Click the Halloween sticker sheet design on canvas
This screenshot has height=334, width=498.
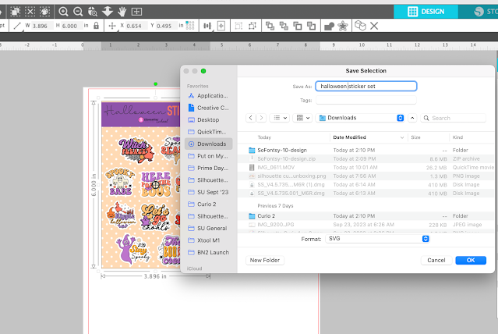click(x=141, y=185)
